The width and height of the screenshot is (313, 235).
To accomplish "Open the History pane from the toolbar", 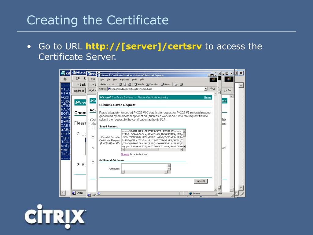I will point(166,84).
